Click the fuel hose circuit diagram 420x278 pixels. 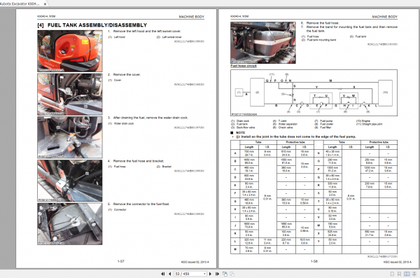(314, 92)
